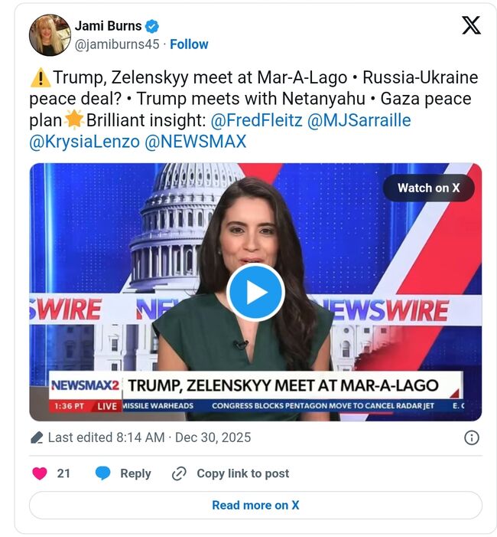Open the @NEWSMAX mention
The height and width of the screenshot is (537, 497).
click(196, 142)
